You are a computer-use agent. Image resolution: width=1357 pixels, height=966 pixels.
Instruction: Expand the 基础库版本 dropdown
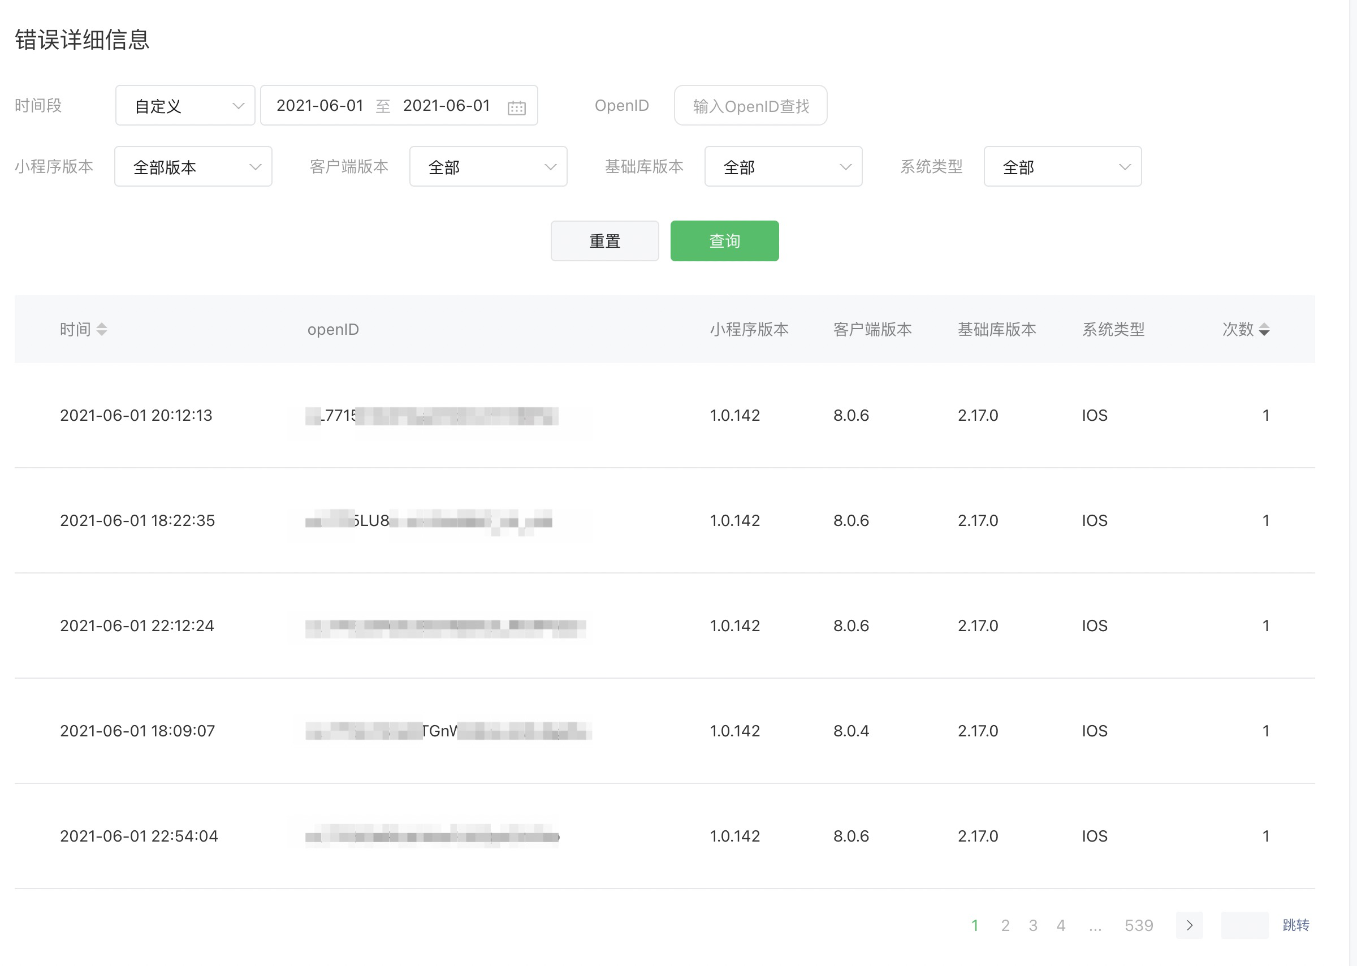point(783,166)
